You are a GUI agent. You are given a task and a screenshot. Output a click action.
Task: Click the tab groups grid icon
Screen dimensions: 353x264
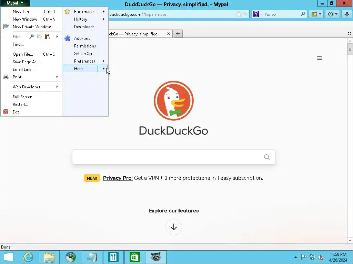[x=350, y=34]
